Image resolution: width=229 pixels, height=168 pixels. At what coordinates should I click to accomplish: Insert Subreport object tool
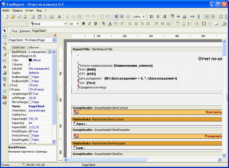click(4, 79)
